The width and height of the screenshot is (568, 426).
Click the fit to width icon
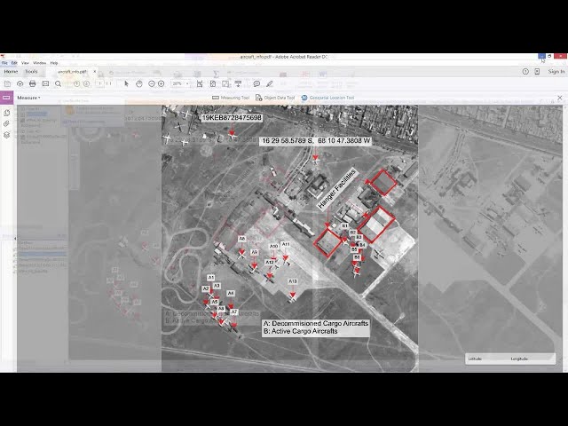(x=200, y=84)
